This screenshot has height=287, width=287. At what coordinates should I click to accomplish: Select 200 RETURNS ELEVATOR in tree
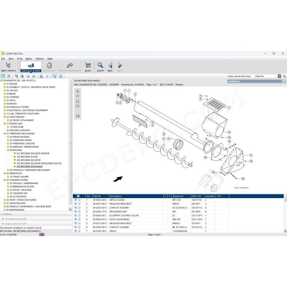pos(28,160)
